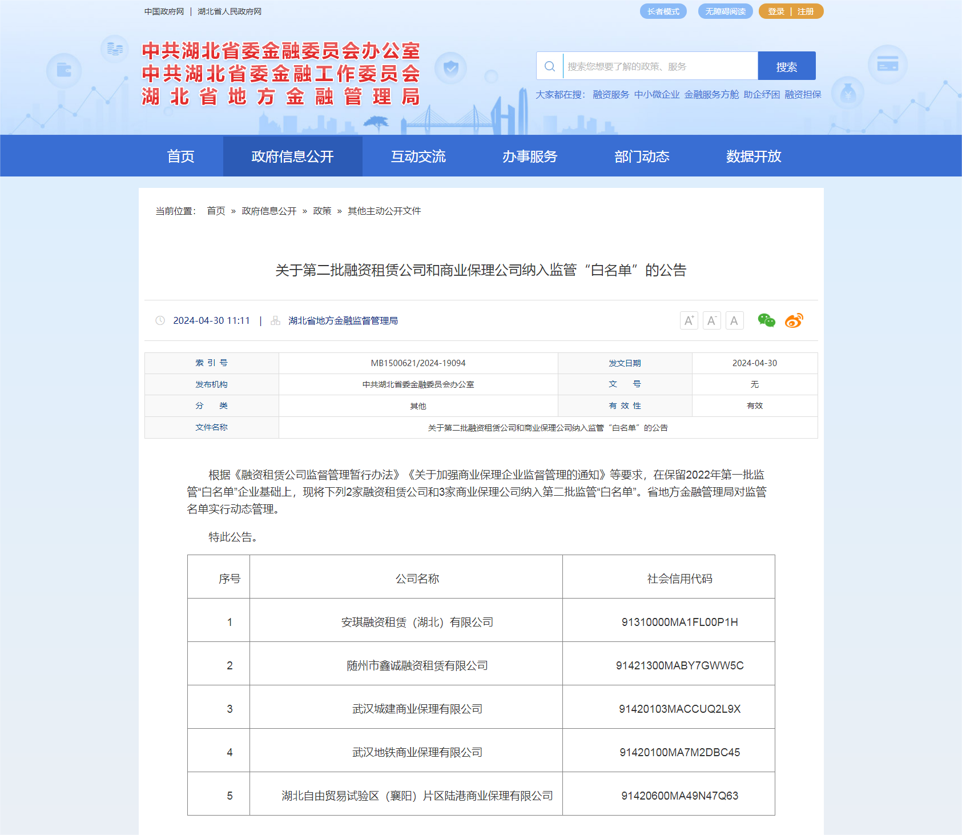Go to 其他主动公开文件 breadcrumb
This screenshot has height=835, width=962.
(x=384, y=211)
